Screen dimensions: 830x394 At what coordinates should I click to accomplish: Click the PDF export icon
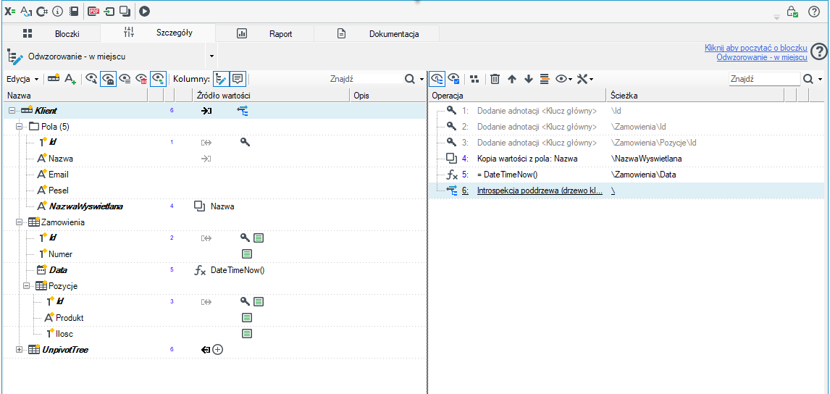[x=93, y=10]
